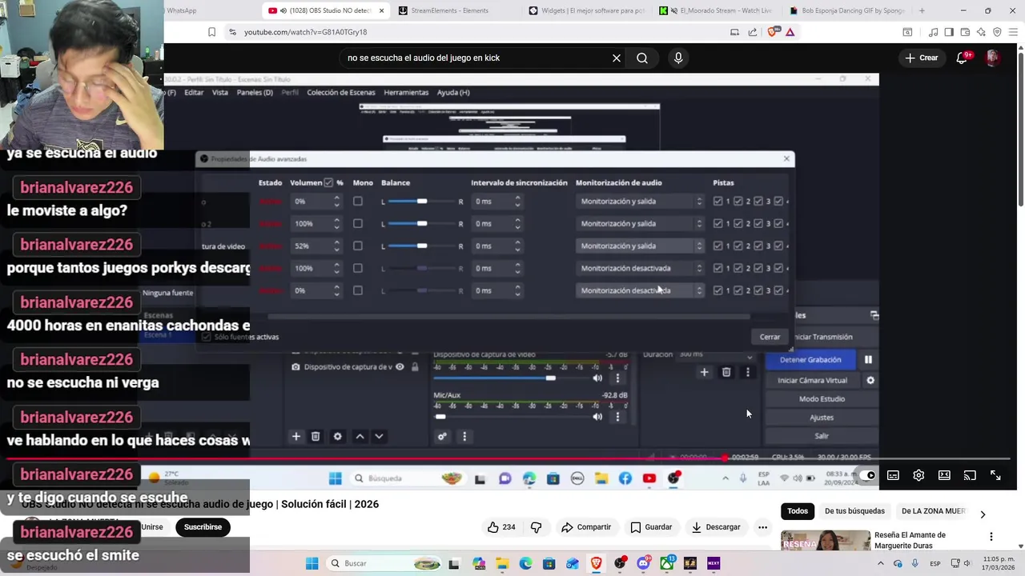1025x576 pixels.
Task: Open the Editar menu in OBS
Action: (x=194, y=92)
